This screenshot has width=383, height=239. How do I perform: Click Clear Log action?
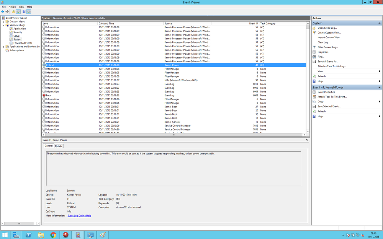click(323, 42)
